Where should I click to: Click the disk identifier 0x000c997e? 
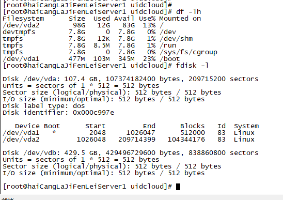tap(93, 113)
